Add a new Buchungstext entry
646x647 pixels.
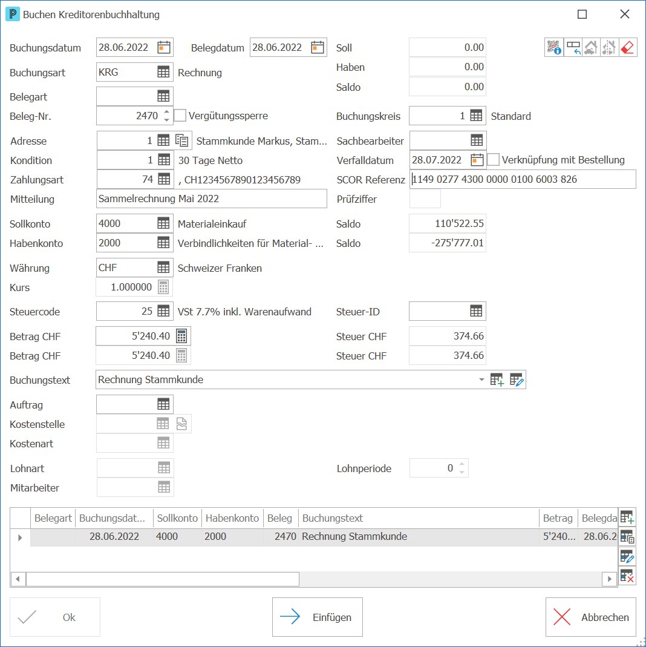tap(497, 379)
